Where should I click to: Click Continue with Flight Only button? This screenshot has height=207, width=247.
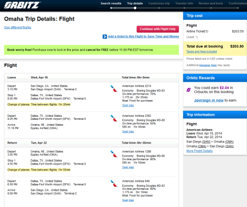[x=158, y=29]
